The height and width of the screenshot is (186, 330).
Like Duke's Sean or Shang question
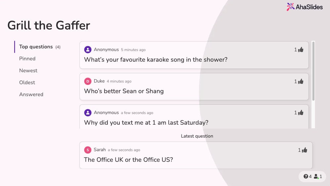[x=301, y=82]
